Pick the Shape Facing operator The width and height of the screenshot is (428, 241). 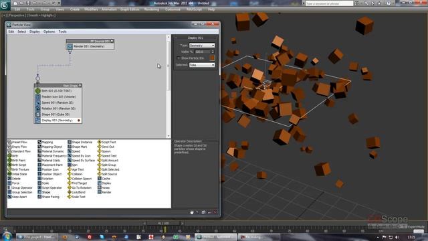(x=49, y=197)
